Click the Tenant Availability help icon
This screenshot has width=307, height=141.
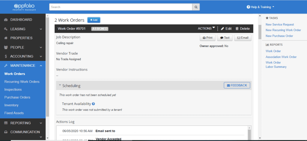pos(94,104)
